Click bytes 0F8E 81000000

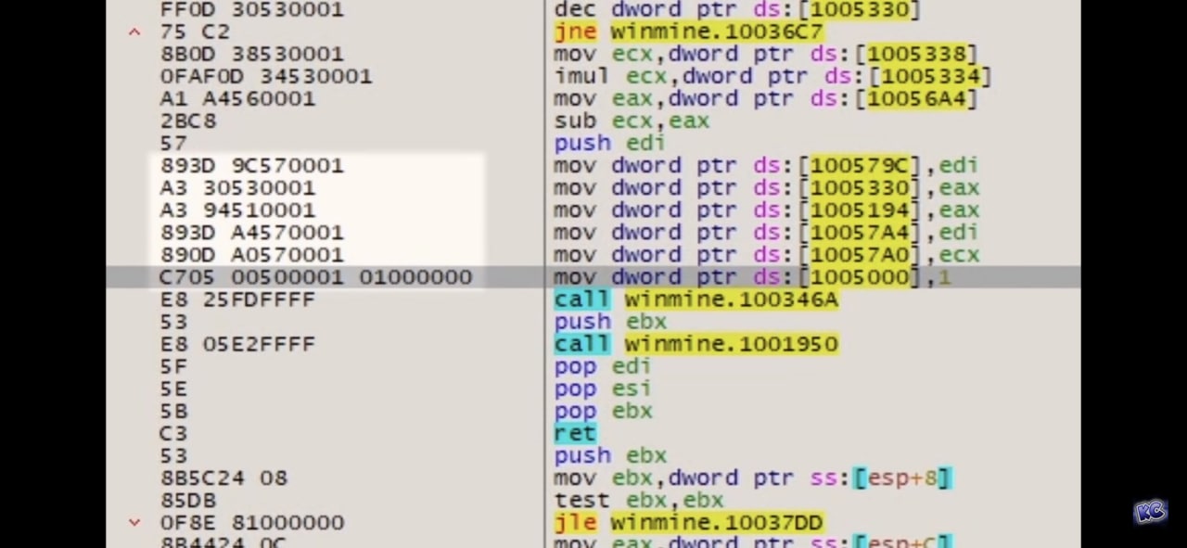[x=251, y=522]
